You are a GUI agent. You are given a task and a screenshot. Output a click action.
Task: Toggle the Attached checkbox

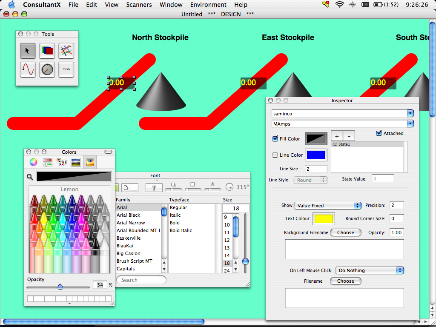coord(379,133)
